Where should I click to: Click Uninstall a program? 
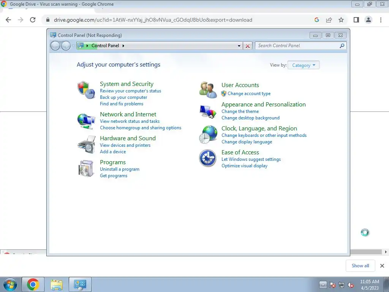point(120,169)
